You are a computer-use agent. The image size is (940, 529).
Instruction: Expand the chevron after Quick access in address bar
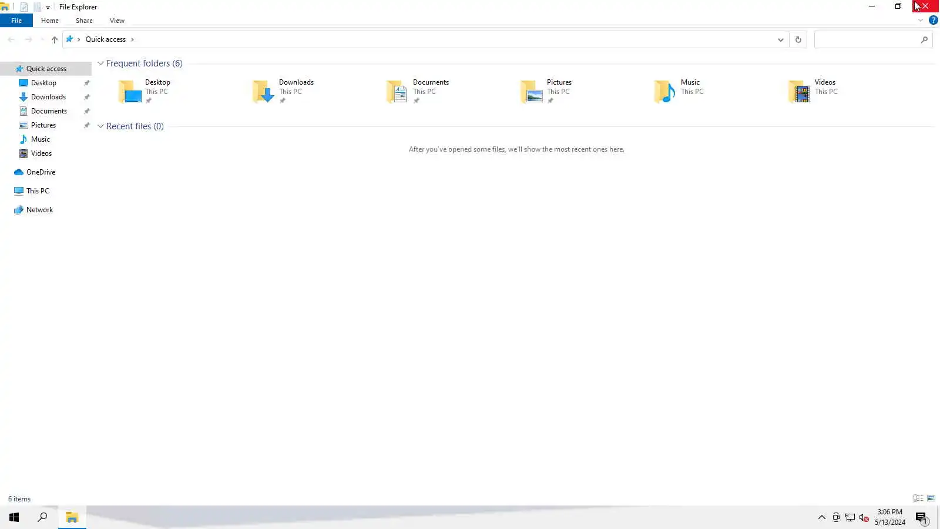(132, 39)
